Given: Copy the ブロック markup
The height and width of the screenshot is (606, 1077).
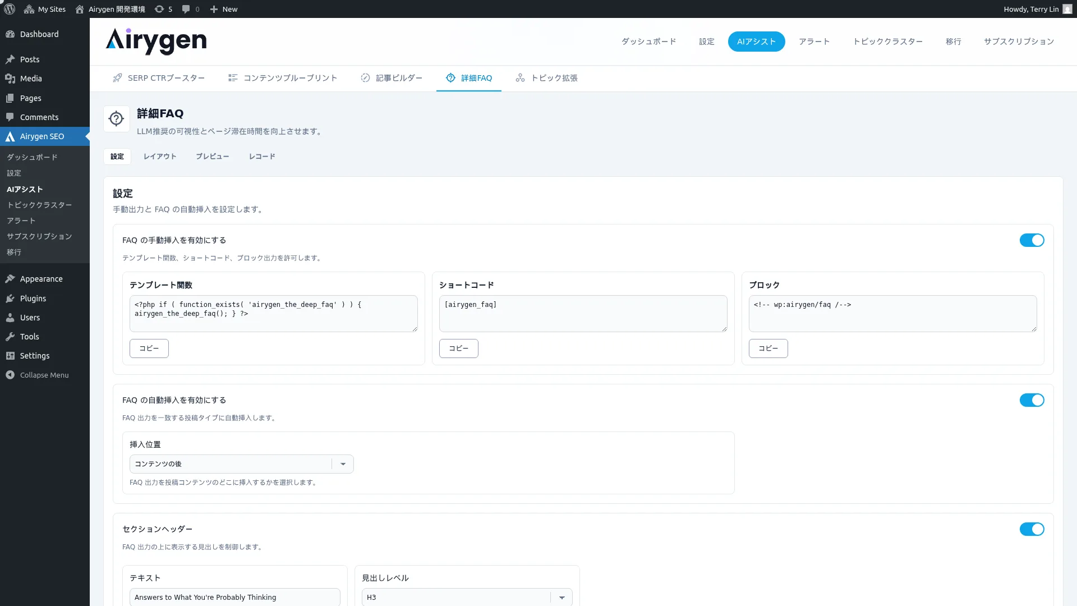Looking at the screenshot, I should [x=768, y=348].
